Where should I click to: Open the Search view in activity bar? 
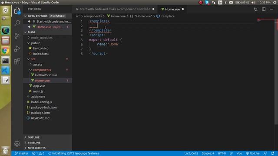[x=17, y=23]
